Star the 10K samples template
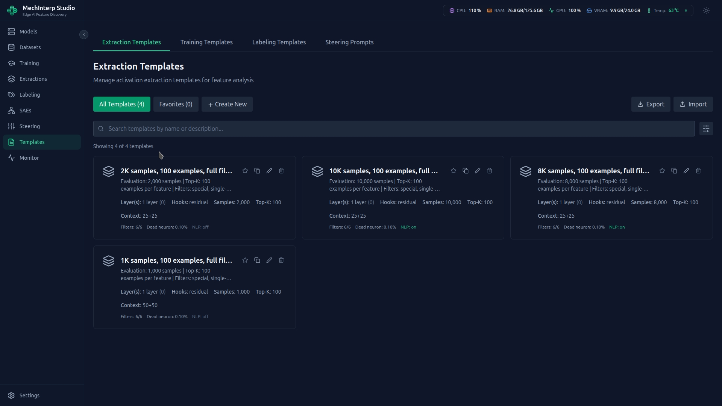Screen dimensions: 722x406 (454, 171)
